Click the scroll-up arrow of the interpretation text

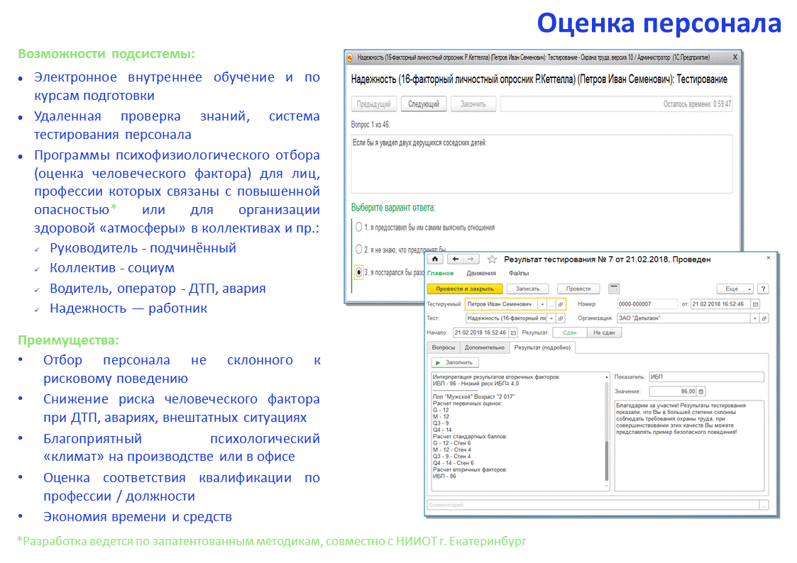[606, 377]
